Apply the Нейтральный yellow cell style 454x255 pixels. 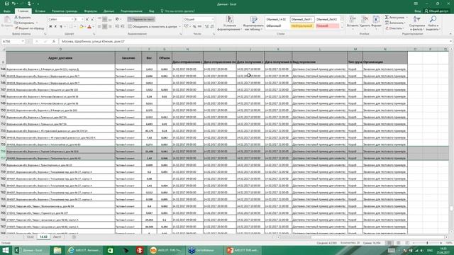coord(302,25)
